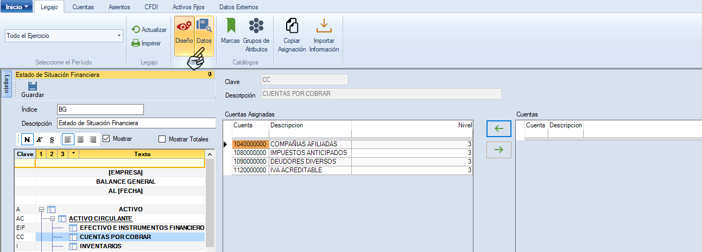Collapse the ACTIVO CIRCULANTE tree node
The image size is (702, 252).
click(52, 218)
